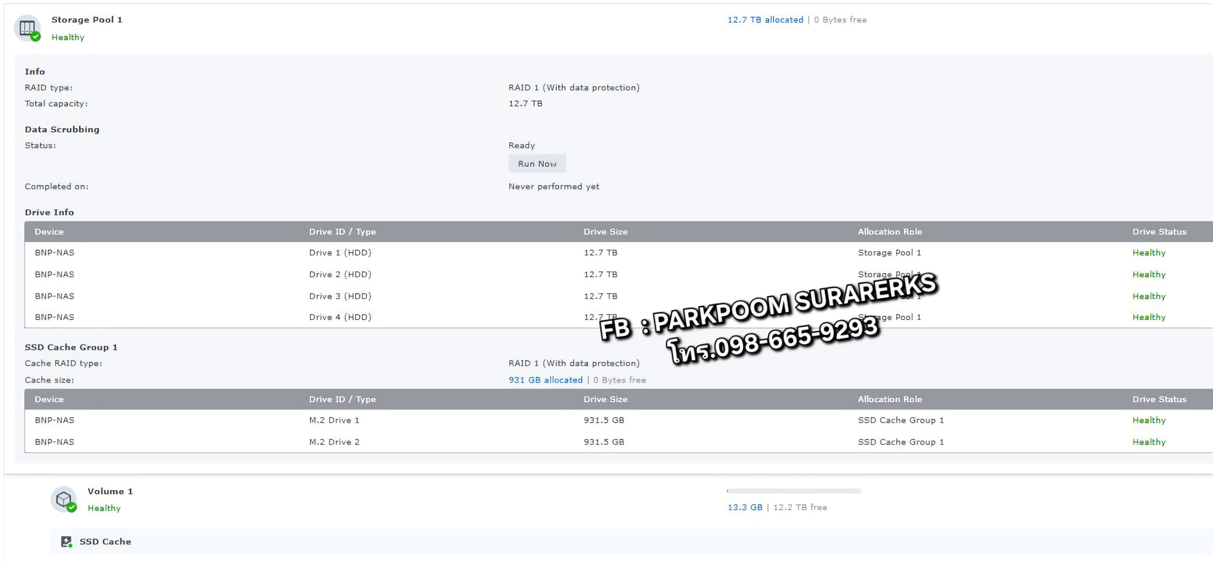Sort HDD table by Drive Status header
This screenshot has width=1213, height=563.
(1159, 232)
